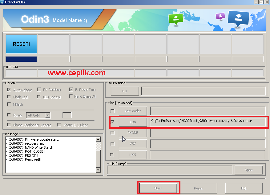
Task: Click the UMS file button
Action: (133, 155)
